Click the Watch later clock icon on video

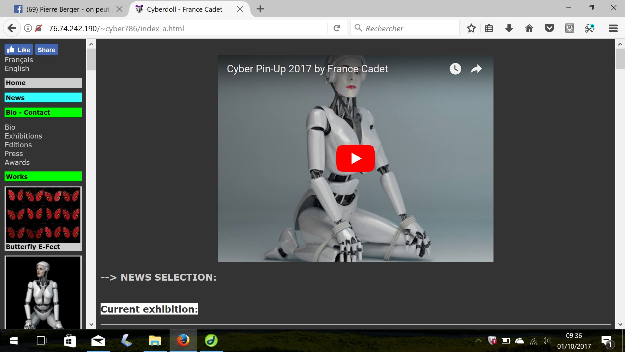click(x=455, y=69)
